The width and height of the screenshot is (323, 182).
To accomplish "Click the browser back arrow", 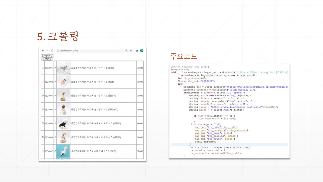I will pos(43,51).
